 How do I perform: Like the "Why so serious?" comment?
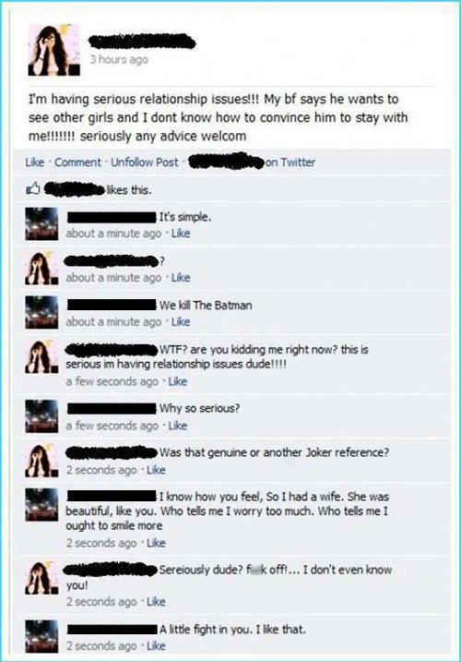tap(178, 426)
